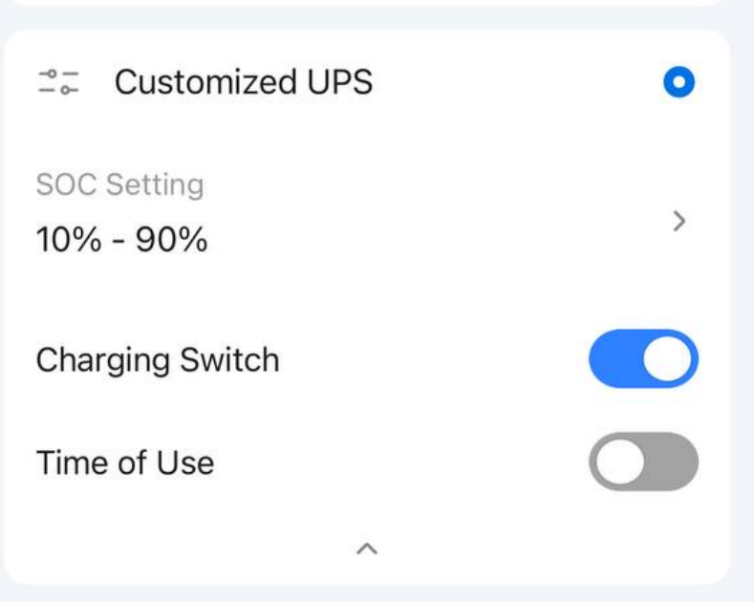Screen dimensions: 754x602
Task: Enable the Time of Use toggle
Action: [x=643, y=462]
